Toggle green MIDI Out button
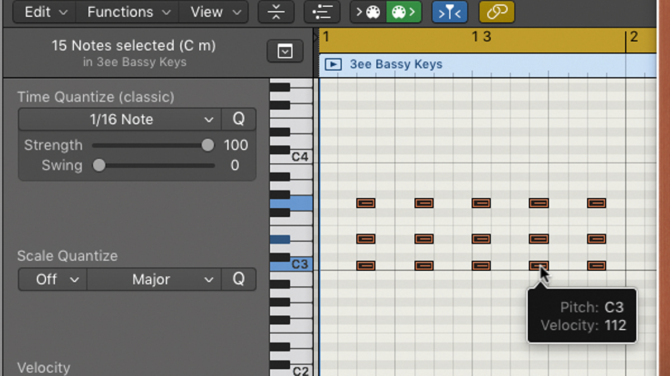 (404, 12)
